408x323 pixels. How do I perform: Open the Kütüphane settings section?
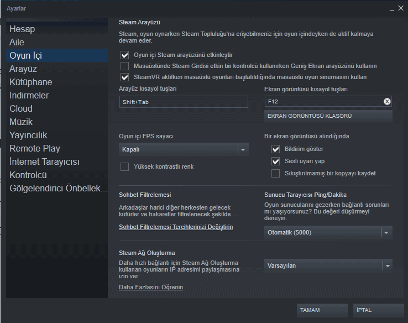31,82
